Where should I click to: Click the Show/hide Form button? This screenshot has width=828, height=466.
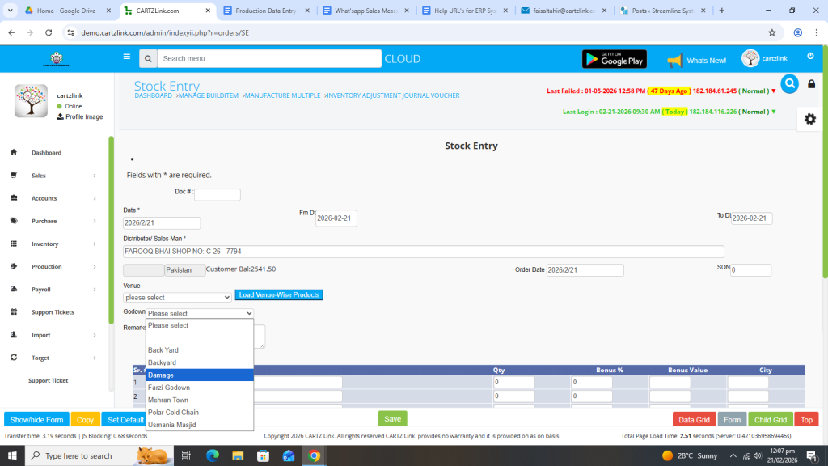click(x=36, y=420)
